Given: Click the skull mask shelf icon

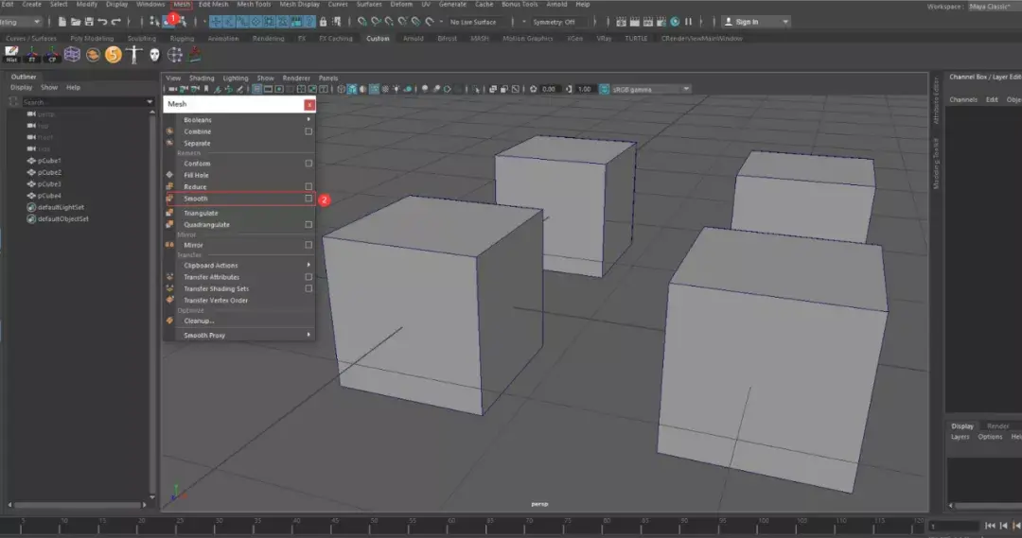Looking at the screenshot, I should [x=154, y=55].
